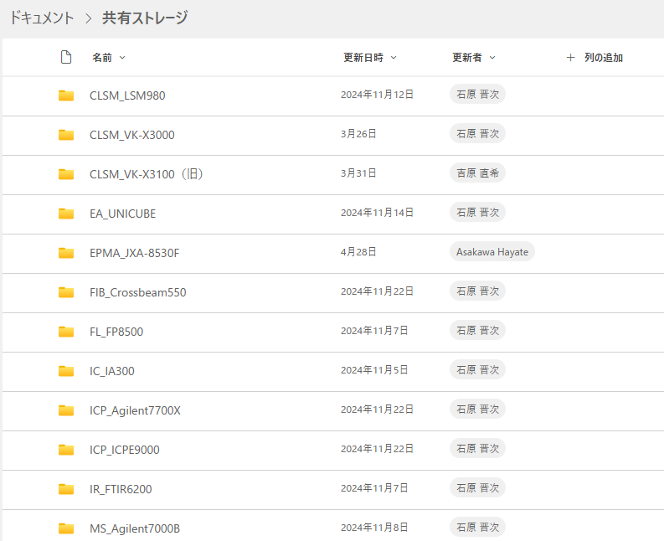This screenshot has width=664, height=541.
Task: Click the MS_Agilent7000B folder icon
Action: tap(66, 528)
